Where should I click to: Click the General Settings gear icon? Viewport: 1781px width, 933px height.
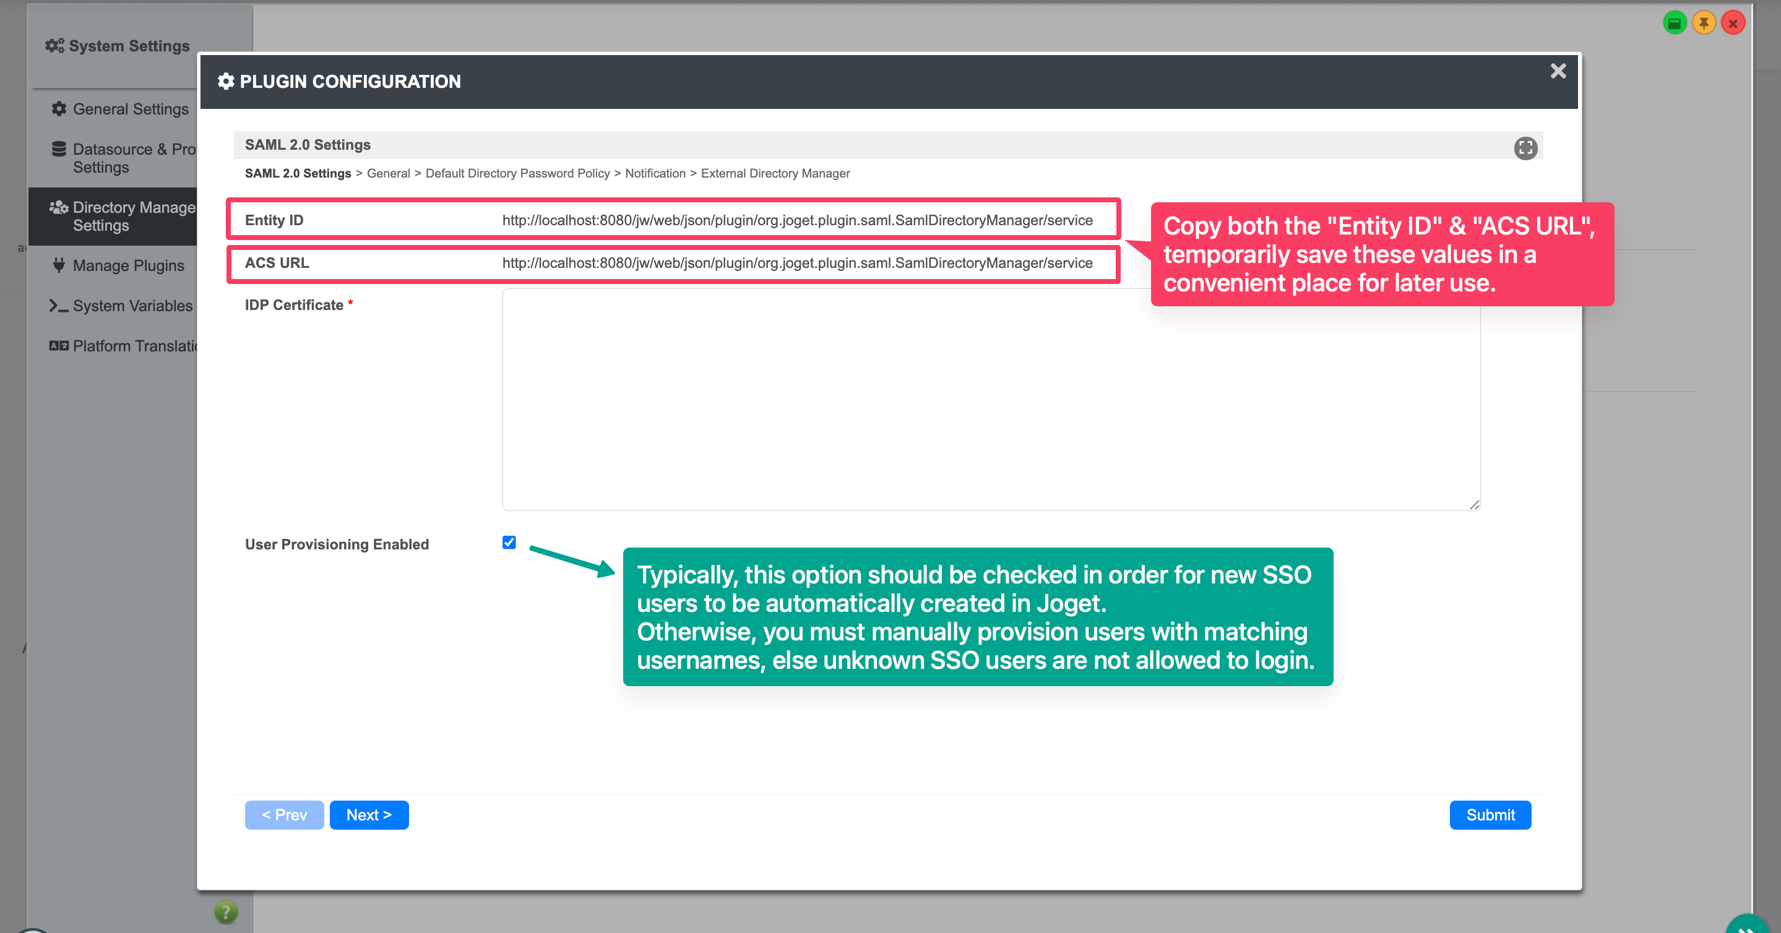coord(59,108)
